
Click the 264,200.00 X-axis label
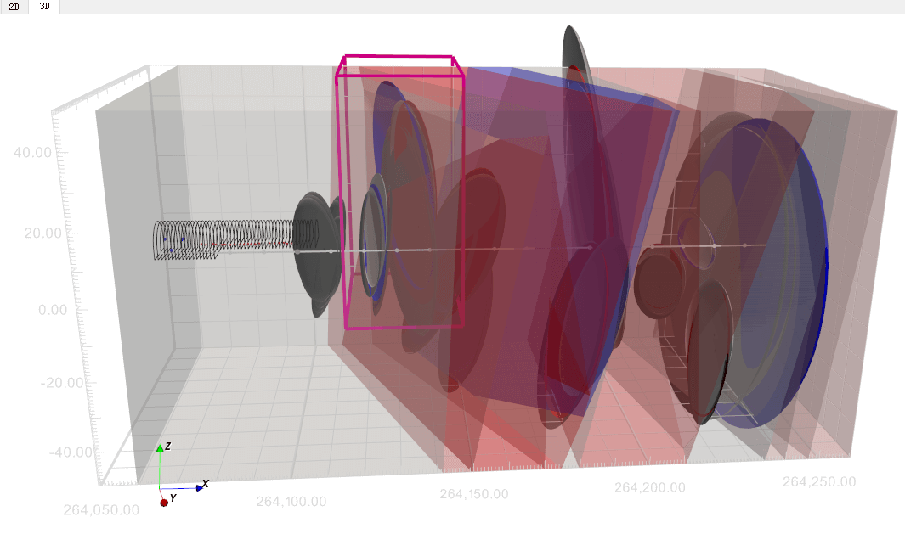point(649,487)
